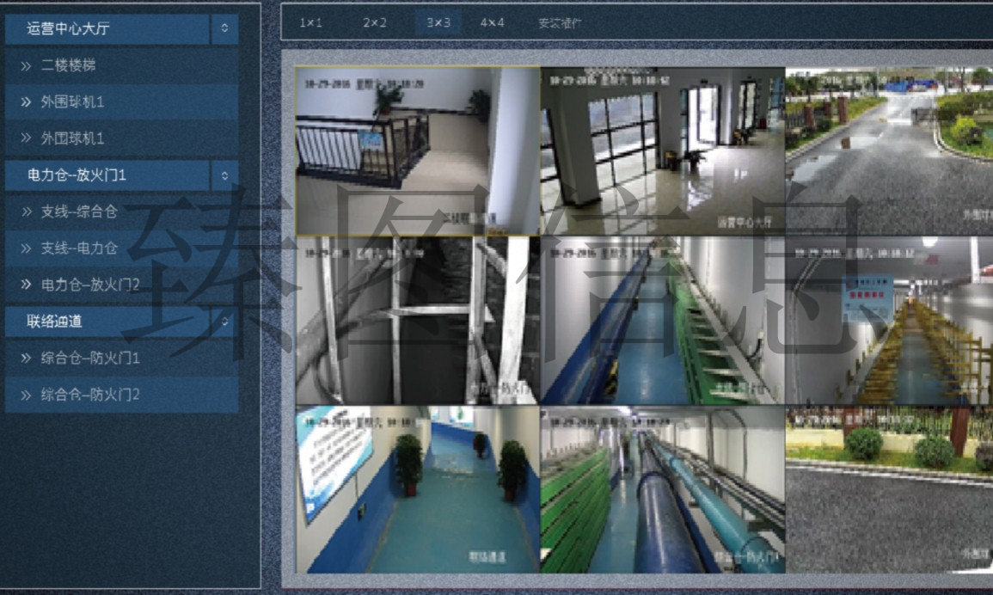Viewport: 993px width, 595px height.
Task: Click the chevron icon beside 二楼楼梯
Action: 26,65
